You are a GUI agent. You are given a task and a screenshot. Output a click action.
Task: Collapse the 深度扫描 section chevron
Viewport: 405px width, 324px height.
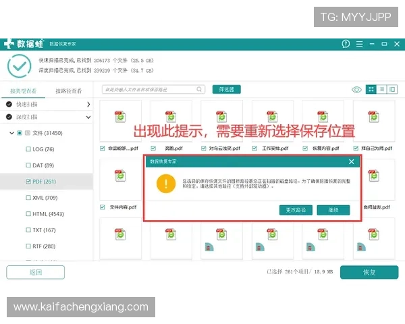point(88,117)
